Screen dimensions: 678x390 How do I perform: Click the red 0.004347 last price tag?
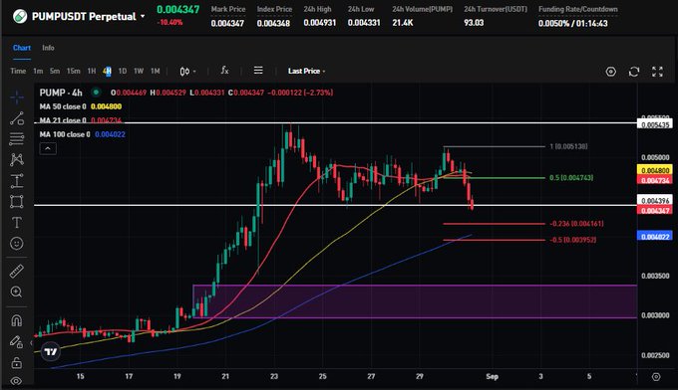655,210
